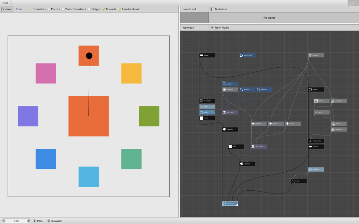Select the frame1 node
Viewport: 359px width, 224px height.
pyautogui.click(x=322, y=101)
